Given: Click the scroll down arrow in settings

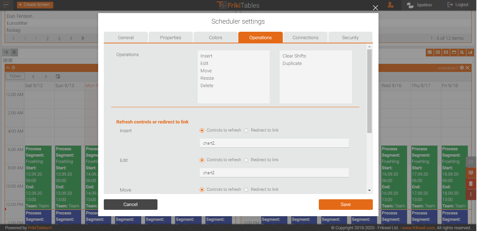Looking at the screenshot, I should click(x=369, y=190).
